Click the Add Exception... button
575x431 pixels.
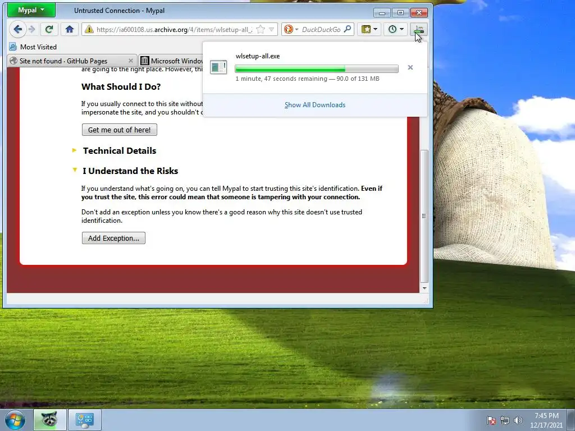[x=113, y=238]
